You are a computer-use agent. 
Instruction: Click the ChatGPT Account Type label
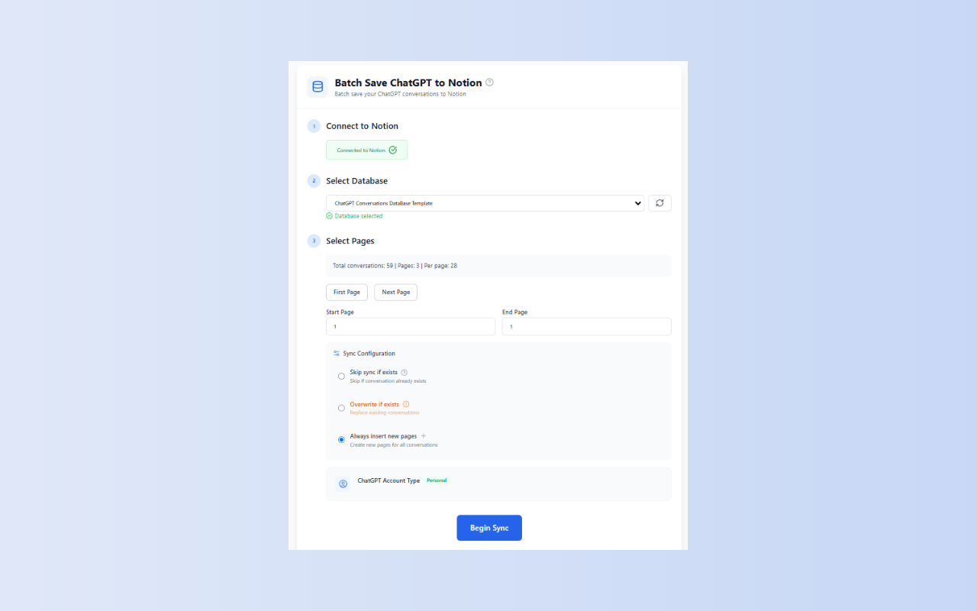tap(389, 480)
